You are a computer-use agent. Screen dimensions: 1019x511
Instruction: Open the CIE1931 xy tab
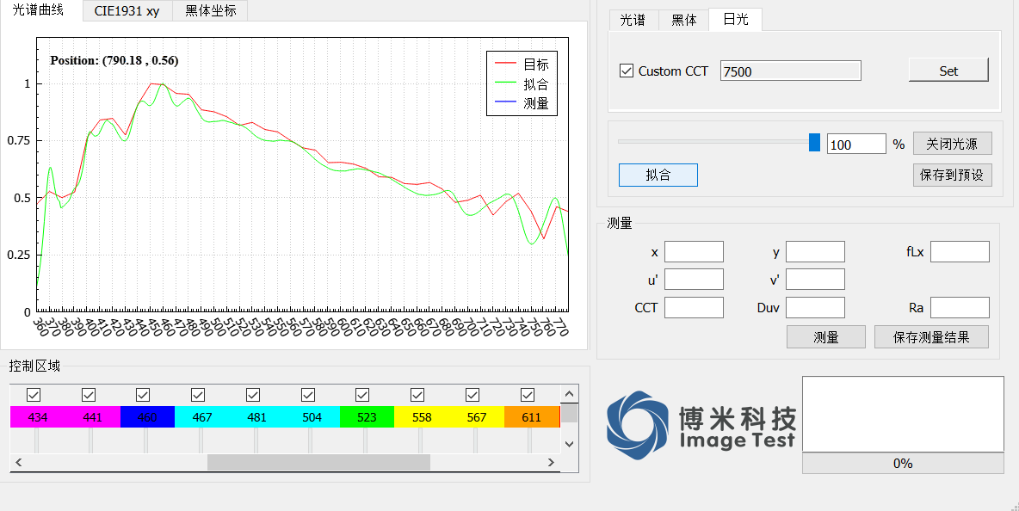tap(127, 11)
